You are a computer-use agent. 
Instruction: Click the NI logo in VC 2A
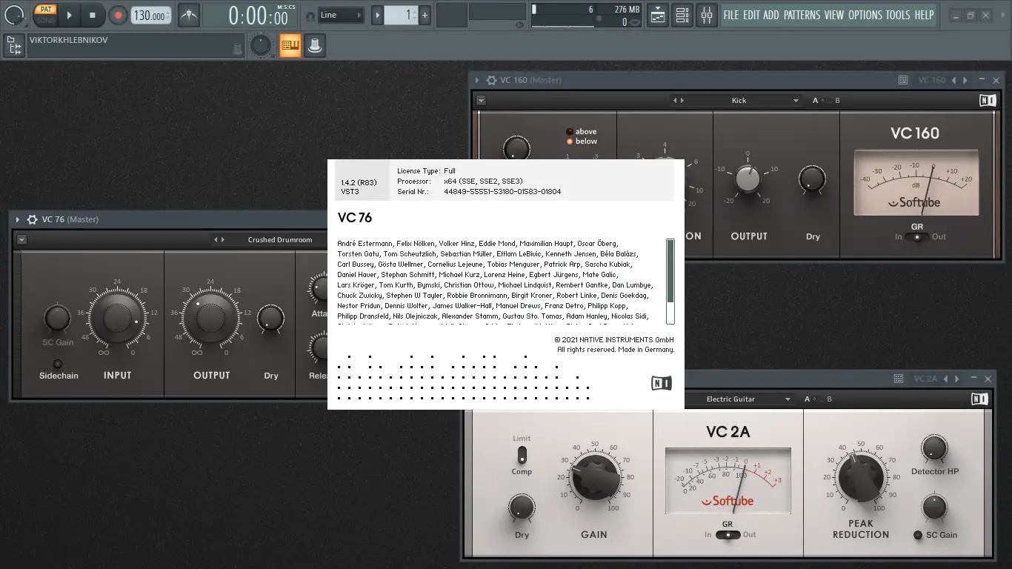pos(979,399)
